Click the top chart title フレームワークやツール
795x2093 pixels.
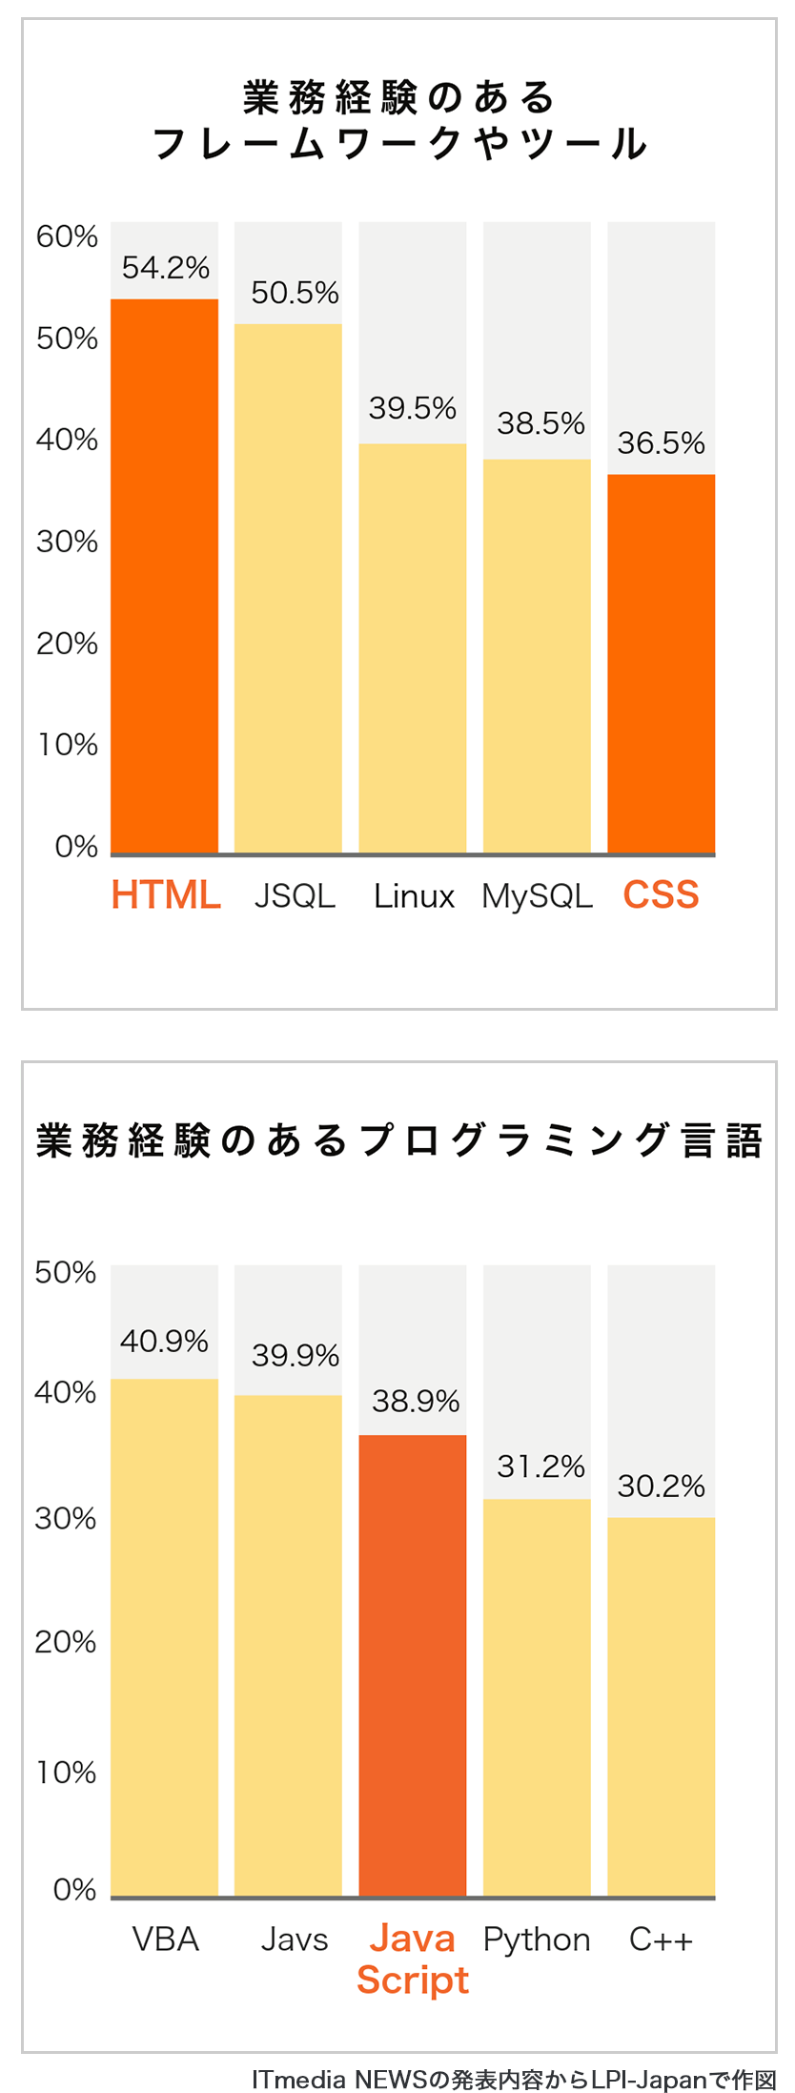(x=399, y=144)
